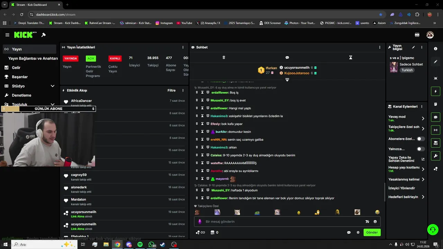
Task: Click İzleyici Yönlendir action
Action: point(401,188)
